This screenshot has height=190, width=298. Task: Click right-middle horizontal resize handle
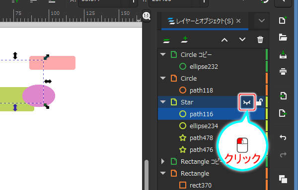coord(48,81)
